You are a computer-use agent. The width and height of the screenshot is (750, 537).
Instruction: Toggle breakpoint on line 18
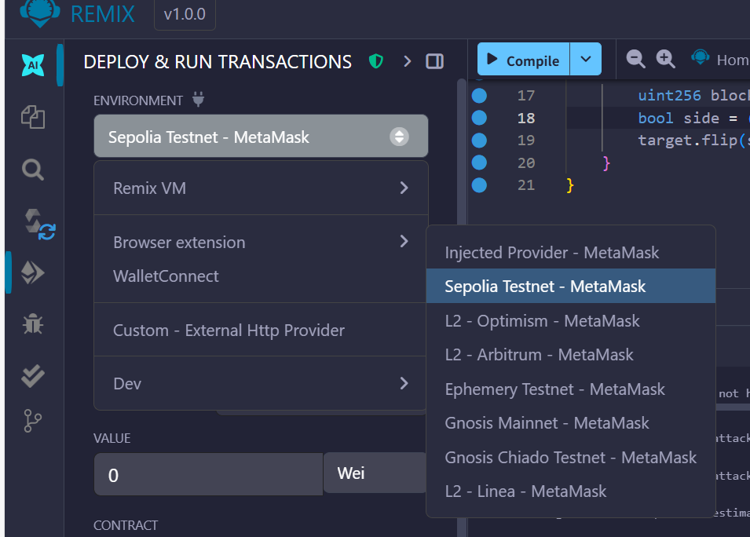point(479,118)
